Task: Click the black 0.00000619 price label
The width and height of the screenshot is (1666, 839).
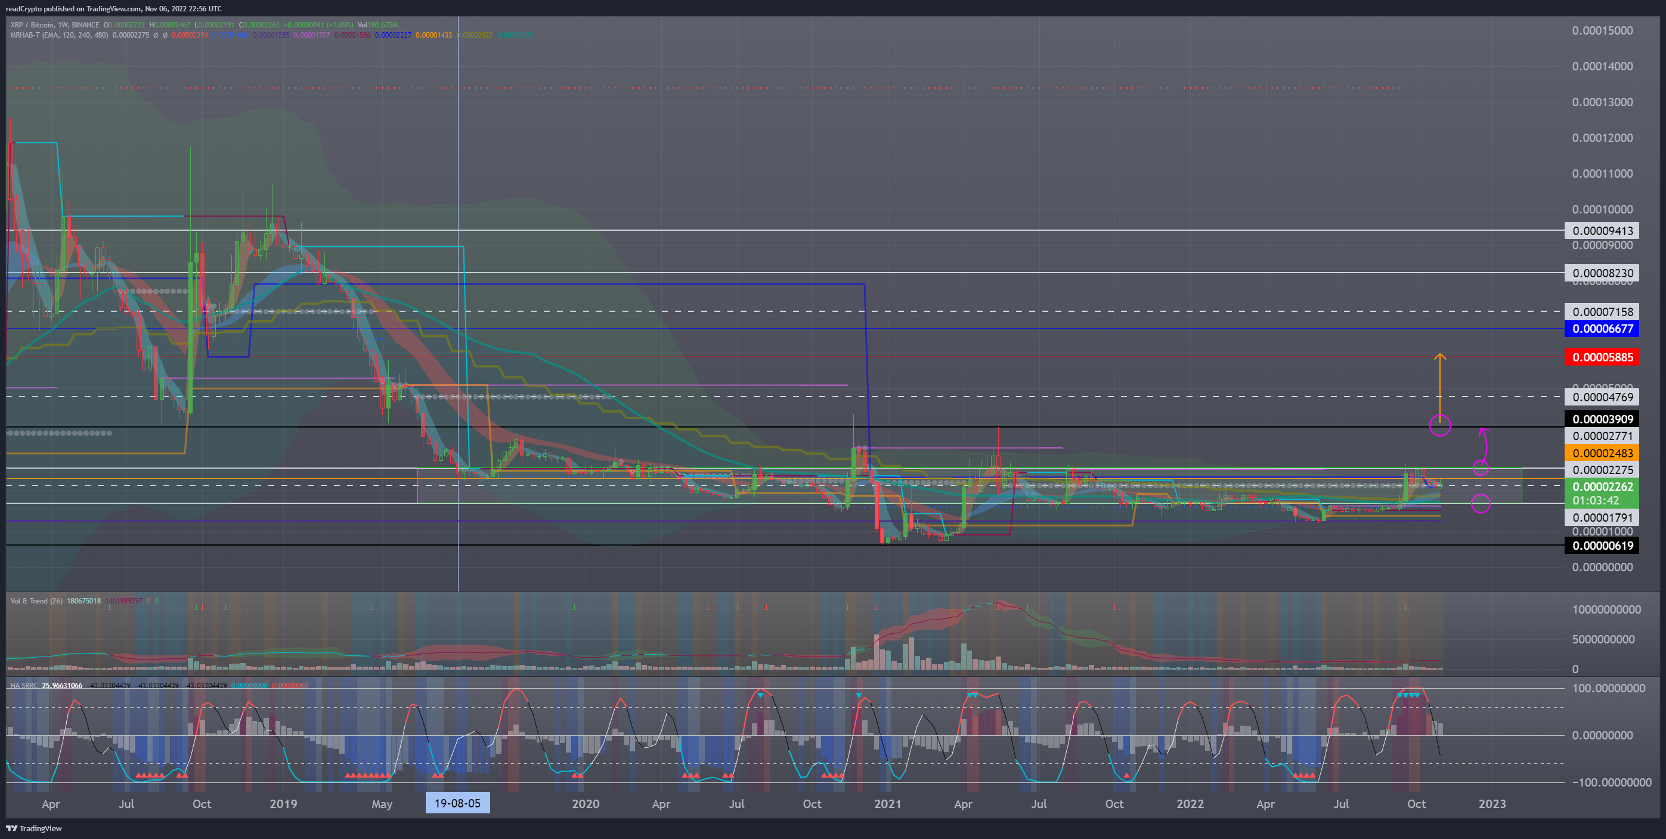Action: coord(1602,546)
